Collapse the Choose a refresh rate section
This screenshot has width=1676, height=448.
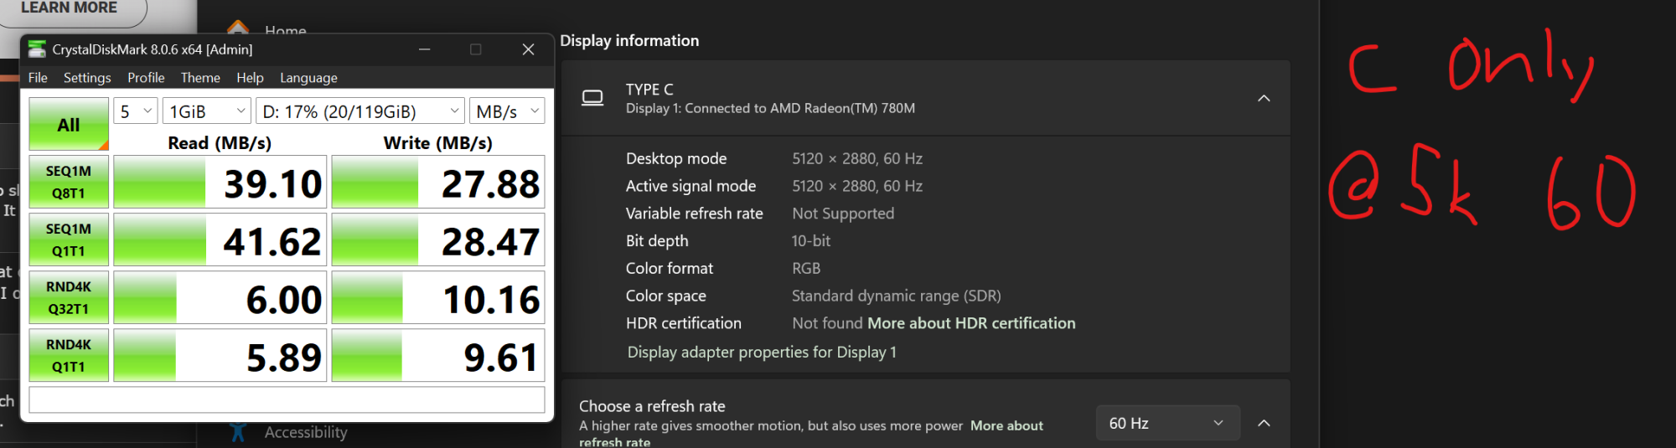point(1264,423)
